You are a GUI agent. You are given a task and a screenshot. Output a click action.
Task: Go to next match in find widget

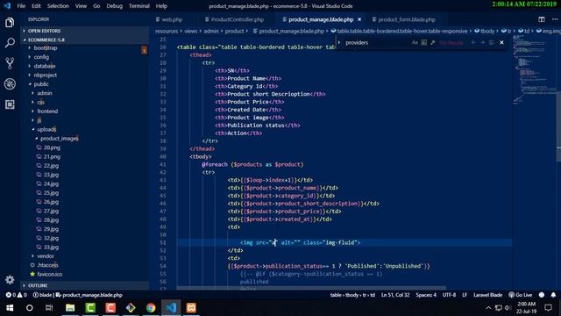[x=482, y=42]
